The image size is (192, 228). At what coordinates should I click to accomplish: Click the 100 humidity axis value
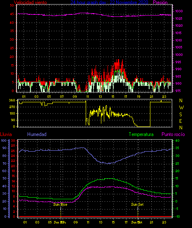click(x=4, y=140)
